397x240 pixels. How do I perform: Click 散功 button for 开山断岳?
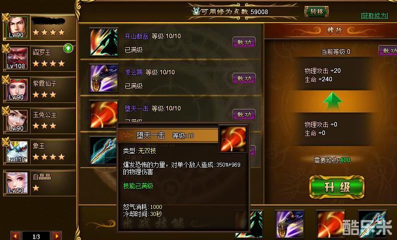[244, 42]
